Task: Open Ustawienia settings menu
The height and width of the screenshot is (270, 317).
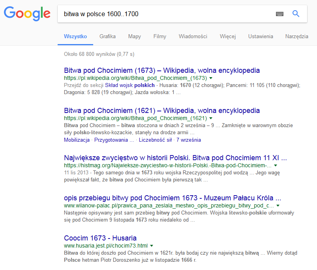Action: [x=261, y=37]
